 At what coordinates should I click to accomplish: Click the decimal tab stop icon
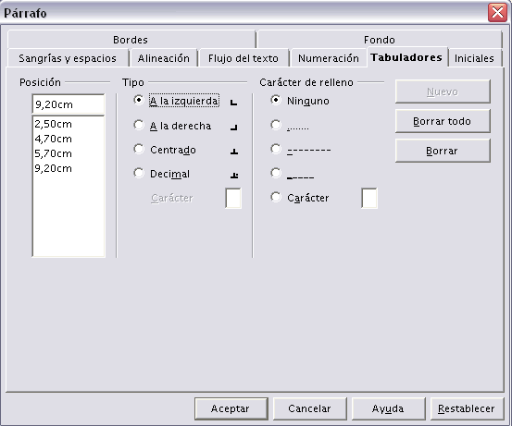click(234, 176)
